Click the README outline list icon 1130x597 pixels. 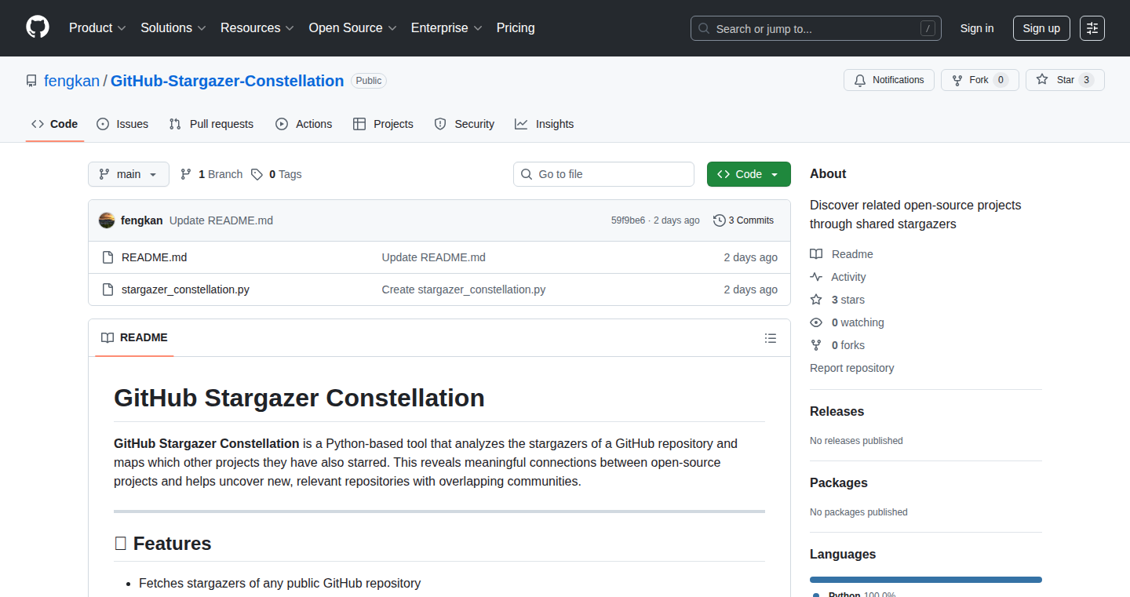(771, 338)
